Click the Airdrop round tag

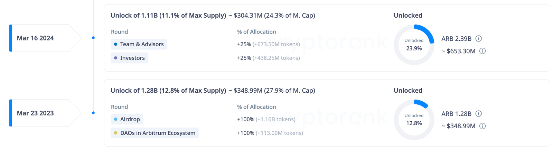[127, 119]
